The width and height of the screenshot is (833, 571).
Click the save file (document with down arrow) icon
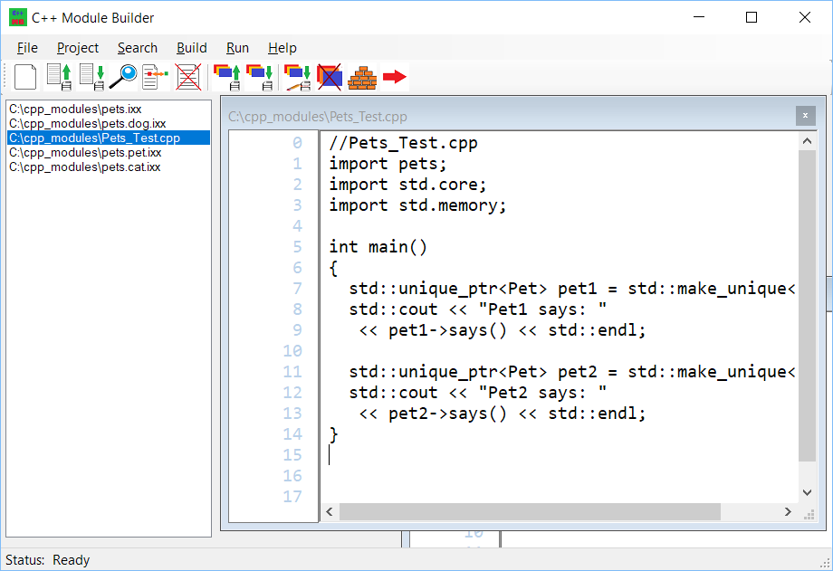[x=92, y=77]
